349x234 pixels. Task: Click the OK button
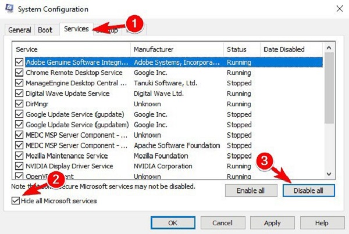pyautogui.click(x=173, y=223)
